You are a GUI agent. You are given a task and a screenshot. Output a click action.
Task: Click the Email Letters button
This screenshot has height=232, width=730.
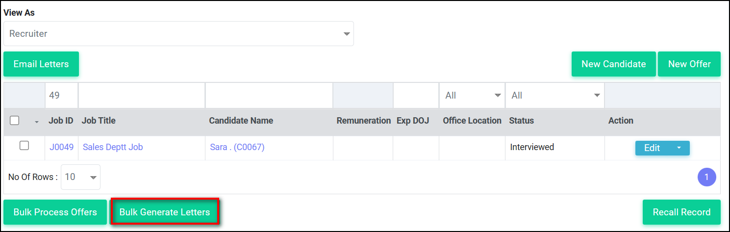coord(41,64)
